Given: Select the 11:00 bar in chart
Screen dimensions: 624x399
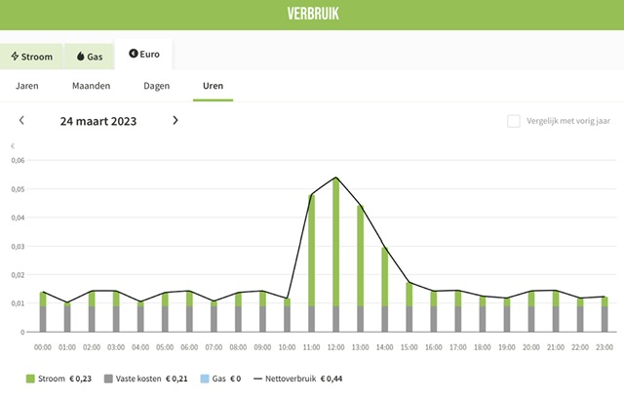Looking at the screenshot, I should 312,263.
